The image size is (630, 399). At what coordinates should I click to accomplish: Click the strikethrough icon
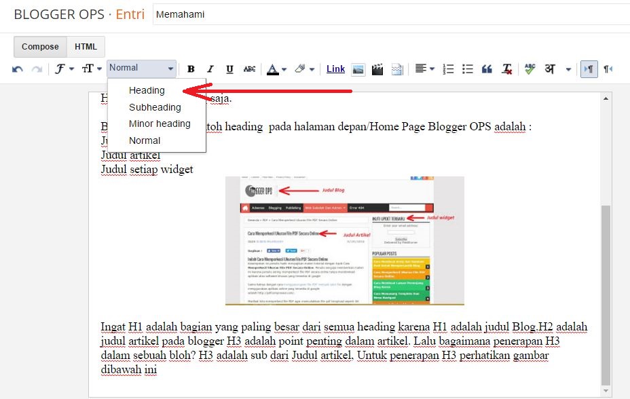tap(249, 69)
